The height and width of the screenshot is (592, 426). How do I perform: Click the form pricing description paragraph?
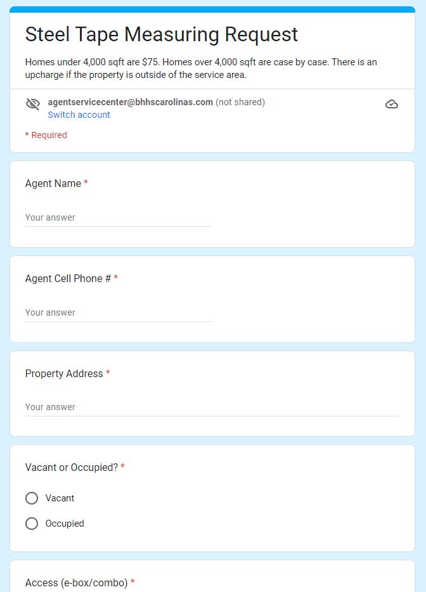(x=201, y=68)
